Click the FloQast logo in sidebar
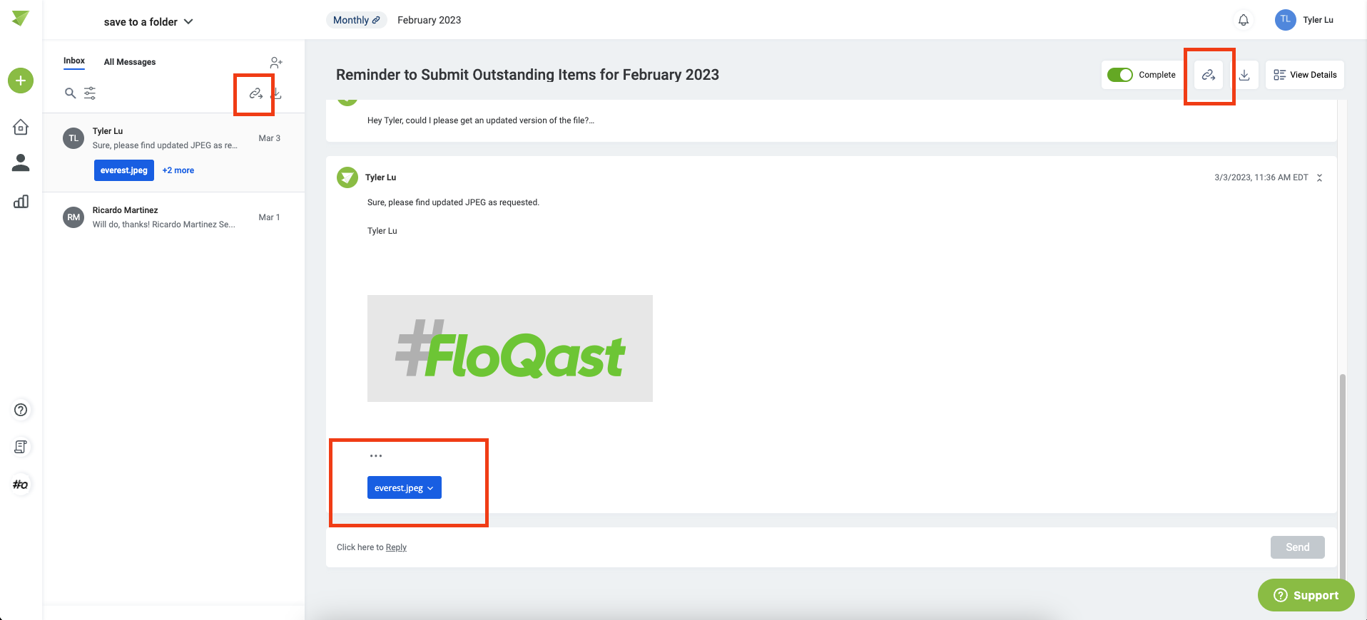The width and height of the screenshot is (1367, 620). [21, 19]
